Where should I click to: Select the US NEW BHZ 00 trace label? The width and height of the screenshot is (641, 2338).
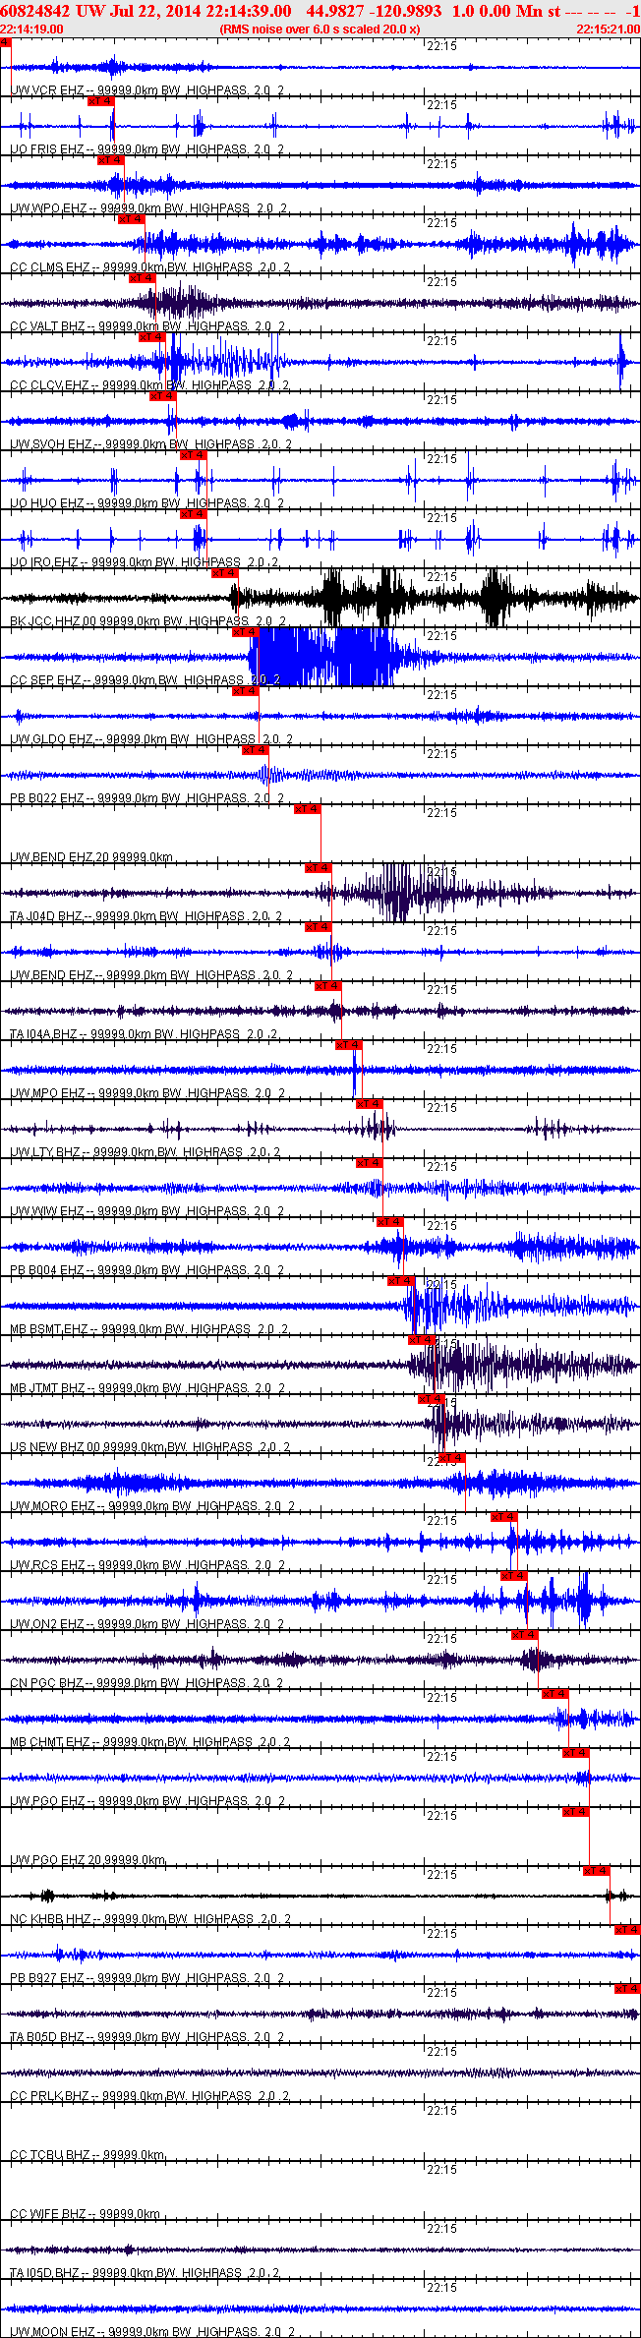click(x=150, y=1447)
